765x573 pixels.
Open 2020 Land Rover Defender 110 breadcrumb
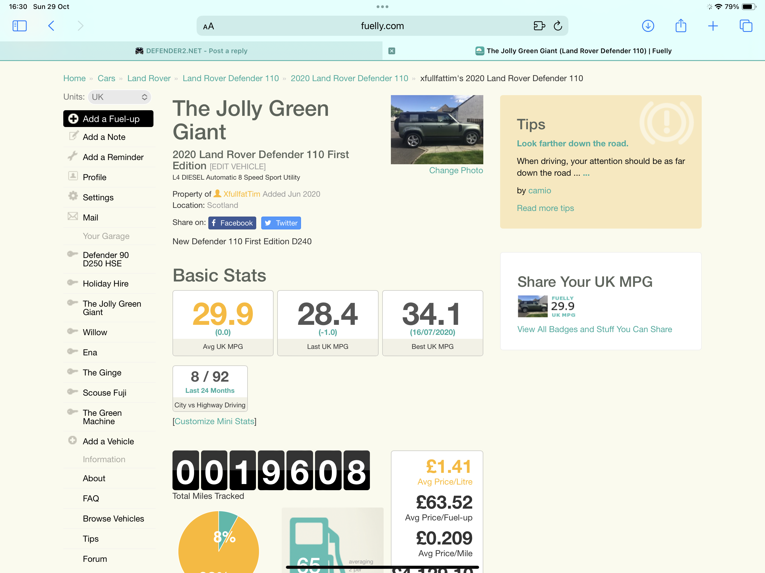tap(349, 78)
